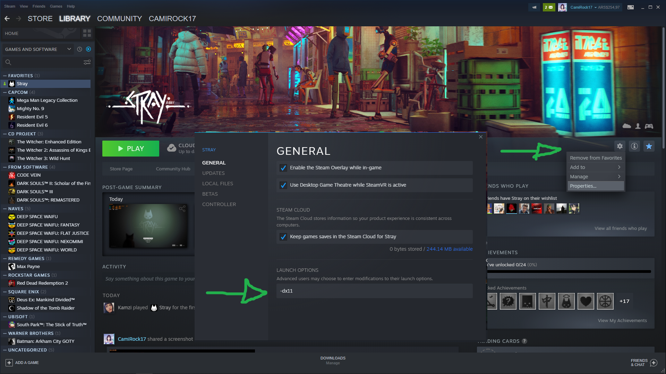Open the UPDATES tab in properties
666x374 pixels.
(x=213, y=173)
